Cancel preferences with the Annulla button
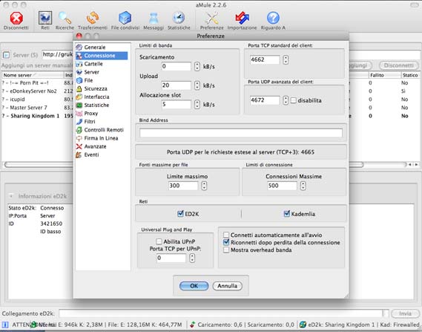Image resolution: width=422 pixels, height=332 pixels. [228, 286]
